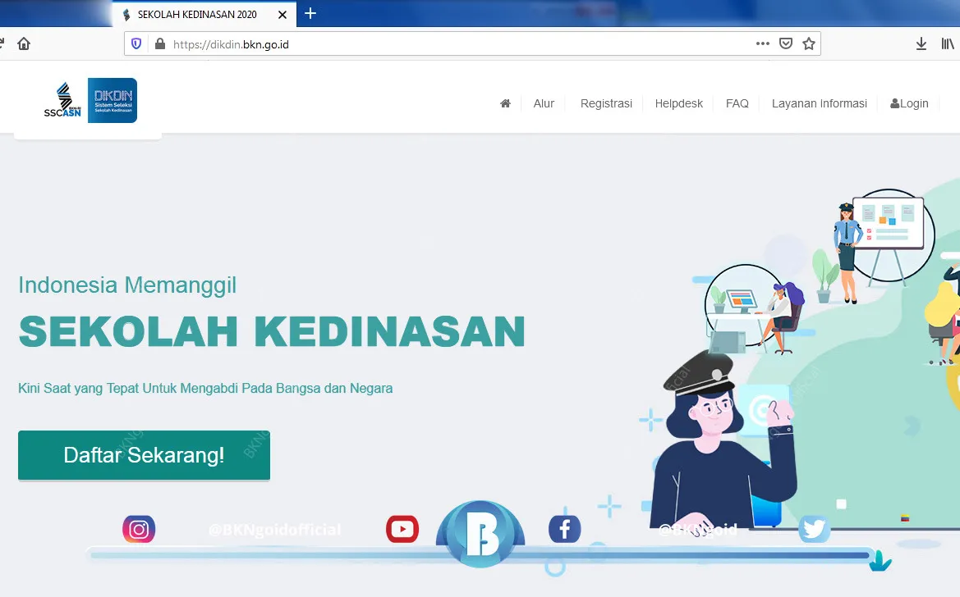Open page actions three-dot menu
Viewport: 960px width, 597px height.
click(x=762, y=43)
